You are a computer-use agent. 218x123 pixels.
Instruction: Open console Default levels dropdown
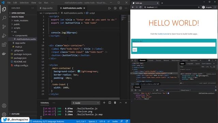pos(186,90)
